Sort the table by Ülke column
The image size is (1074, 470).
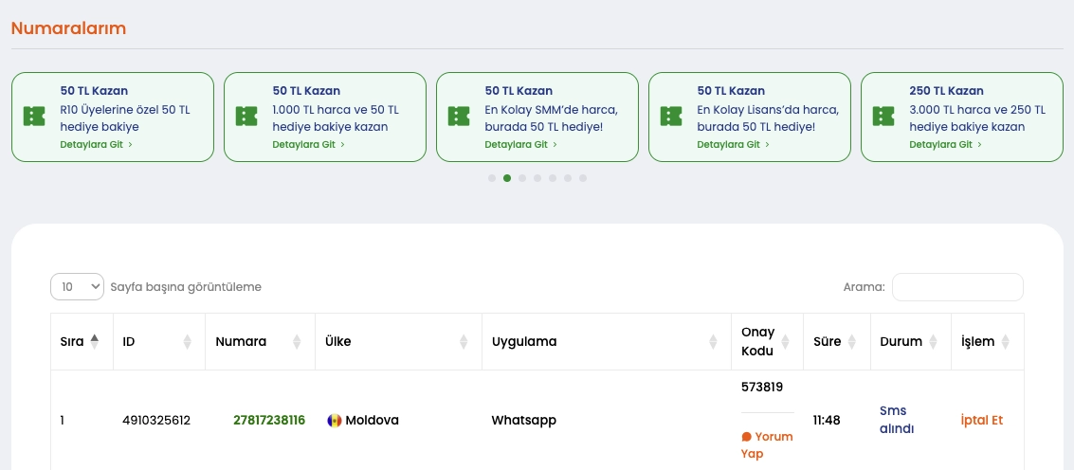tap(464, 341)
